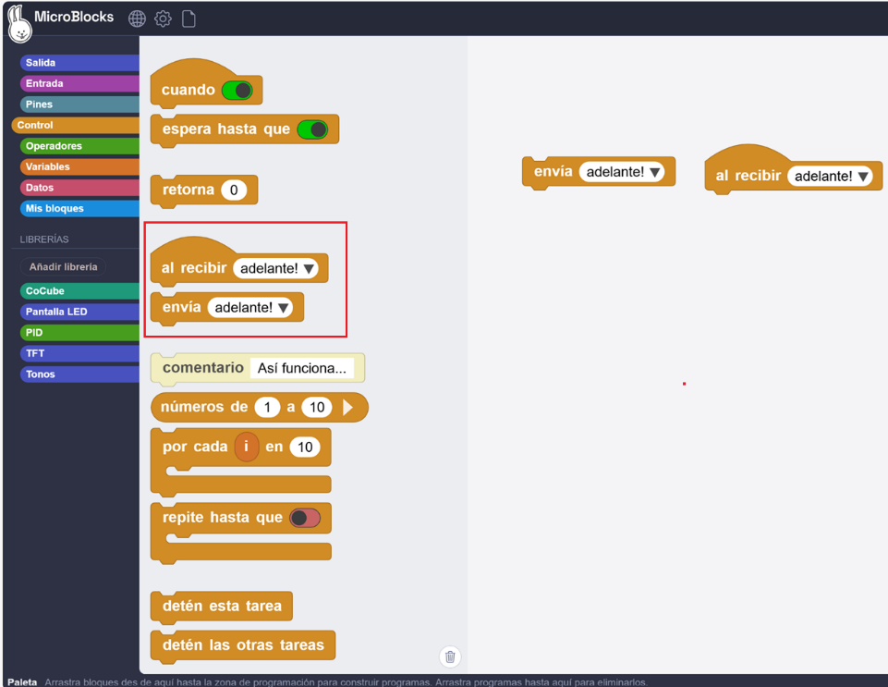
Task: Select the purple Entrada category swatch
Action: (79, 83)
